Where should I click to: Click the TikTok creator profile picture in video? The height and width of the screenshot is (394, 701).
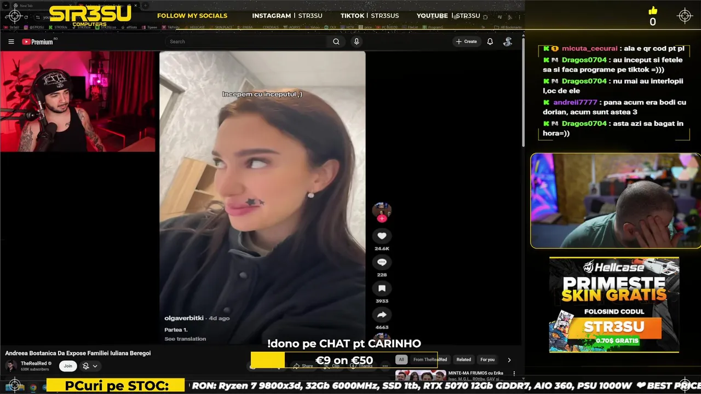click(382, 210)
